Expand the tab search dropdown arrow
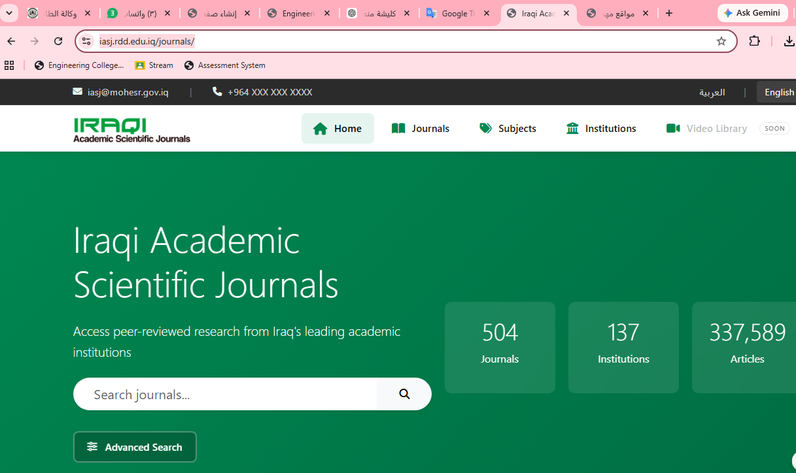 pyautogui.click(x=9, y=13)
